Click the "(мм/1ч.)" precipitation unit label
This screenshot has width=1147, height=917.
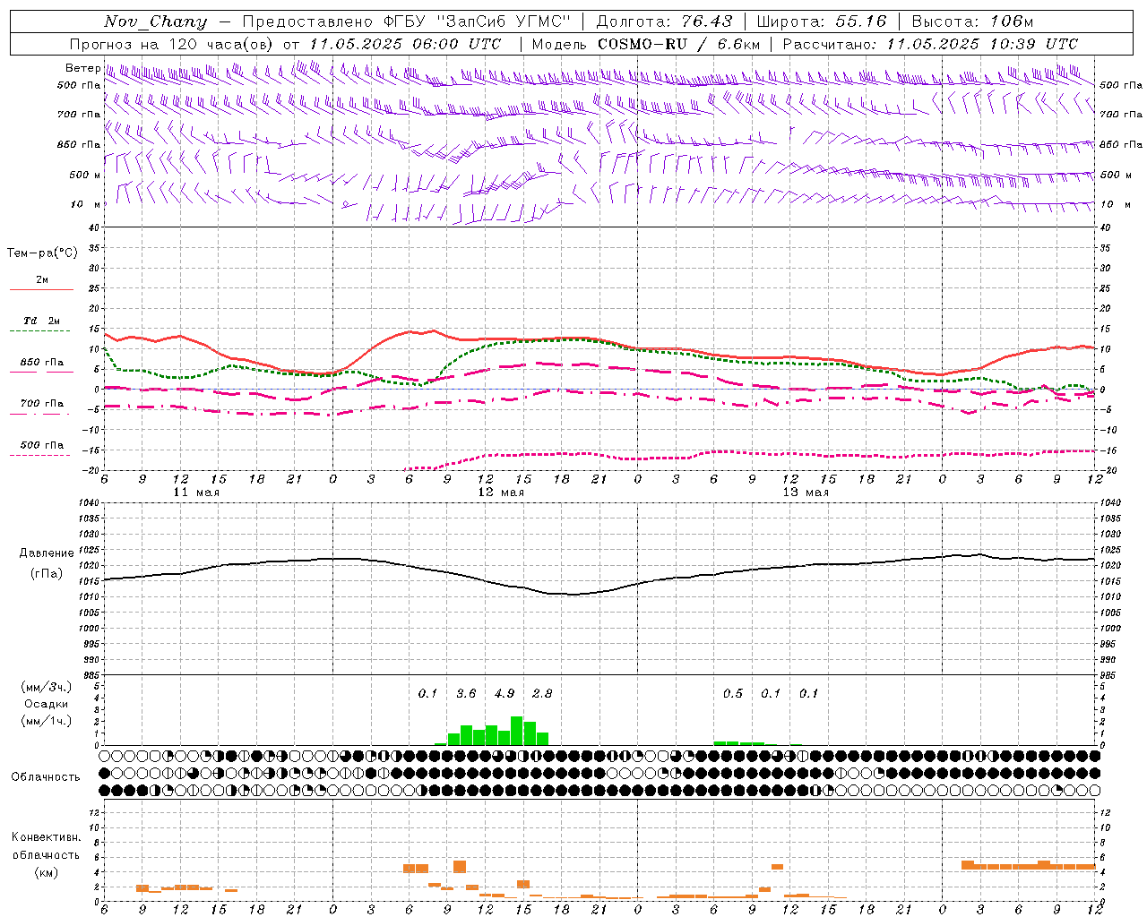click(x=47, y=721)
